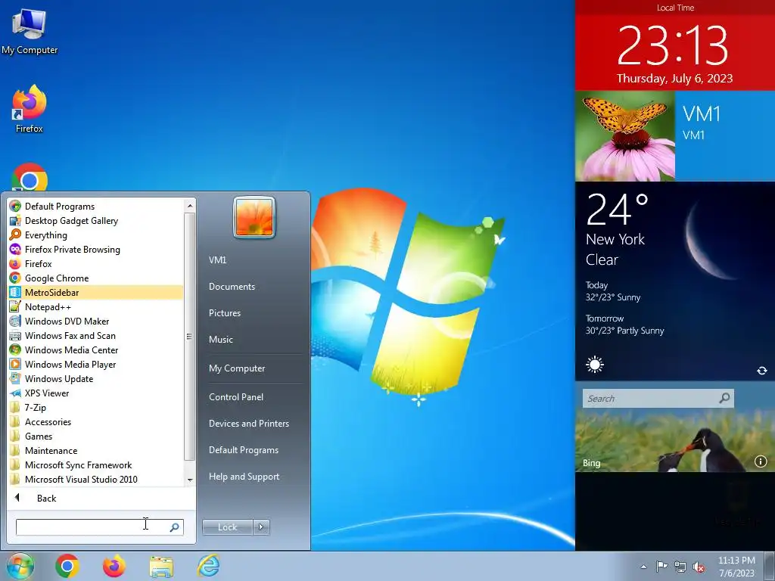
Task: Click the Bing label on the sidebar
Action: pyautogui.click(x=591, y=463)
